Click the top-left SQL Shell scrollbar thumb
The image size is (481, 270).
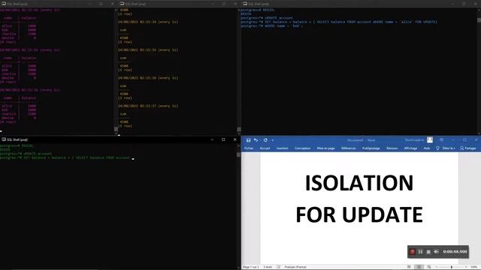[x=116, y=129]
